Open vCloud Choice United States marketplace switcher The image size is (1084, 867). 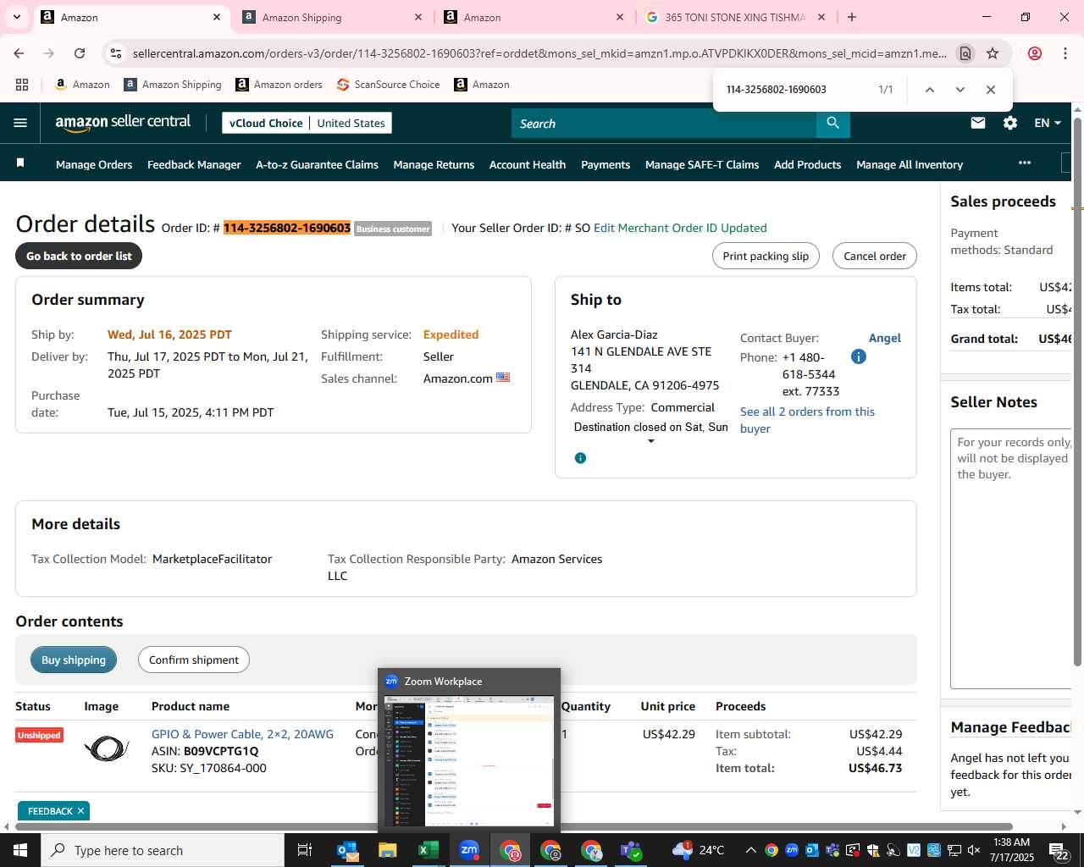pyautogui.click(x=307, y=123)
